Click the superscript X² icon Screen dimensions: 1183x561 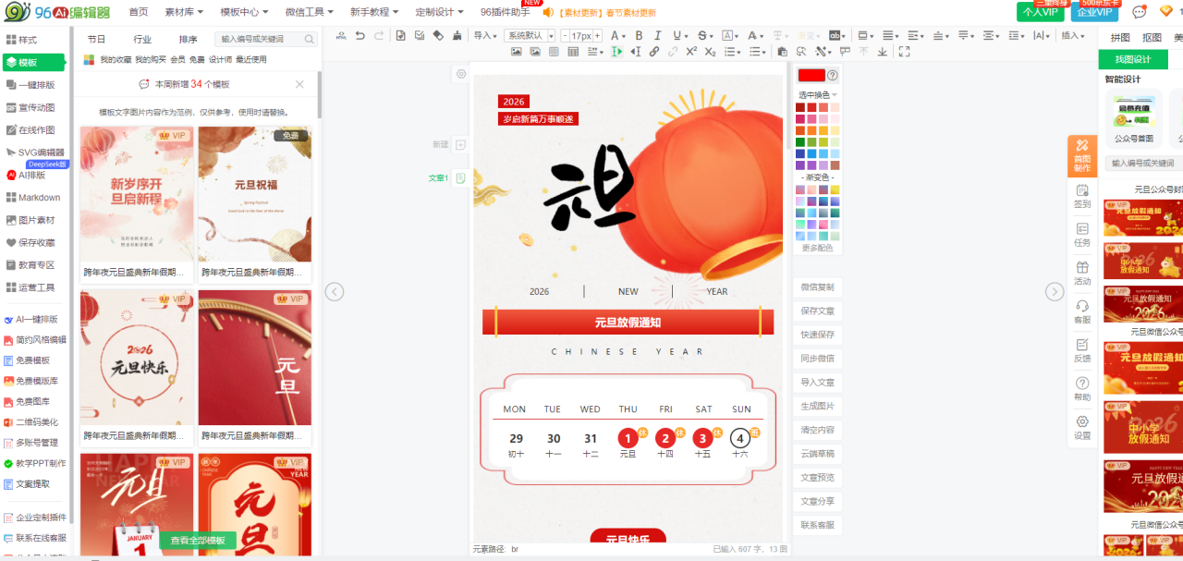click(x=691, y=52)
